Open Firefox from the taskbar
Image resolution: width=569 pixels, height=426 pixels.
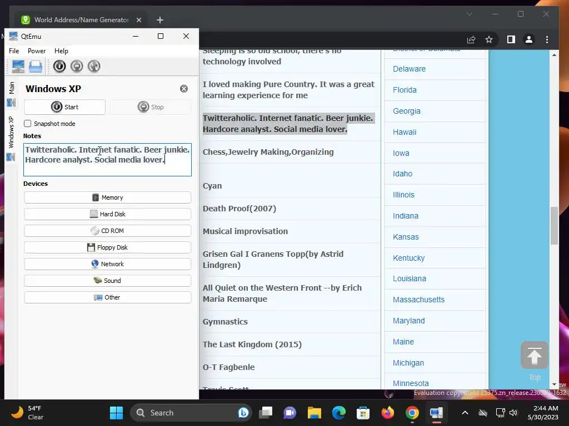(387, 413)
